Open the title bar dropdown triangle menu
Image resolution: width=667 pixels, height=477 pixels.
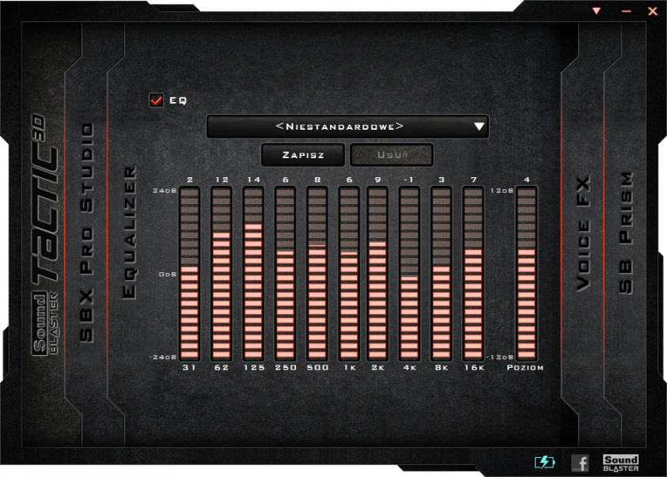pyautogui.click(x=597, y=11)
